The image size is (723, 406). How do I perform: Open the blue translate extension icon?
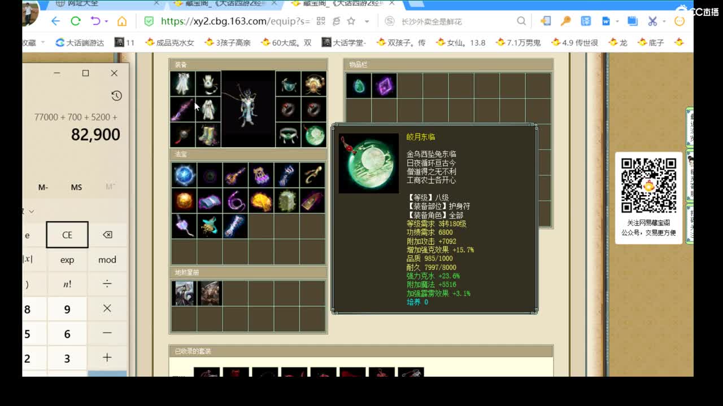[x=586, y=21]
